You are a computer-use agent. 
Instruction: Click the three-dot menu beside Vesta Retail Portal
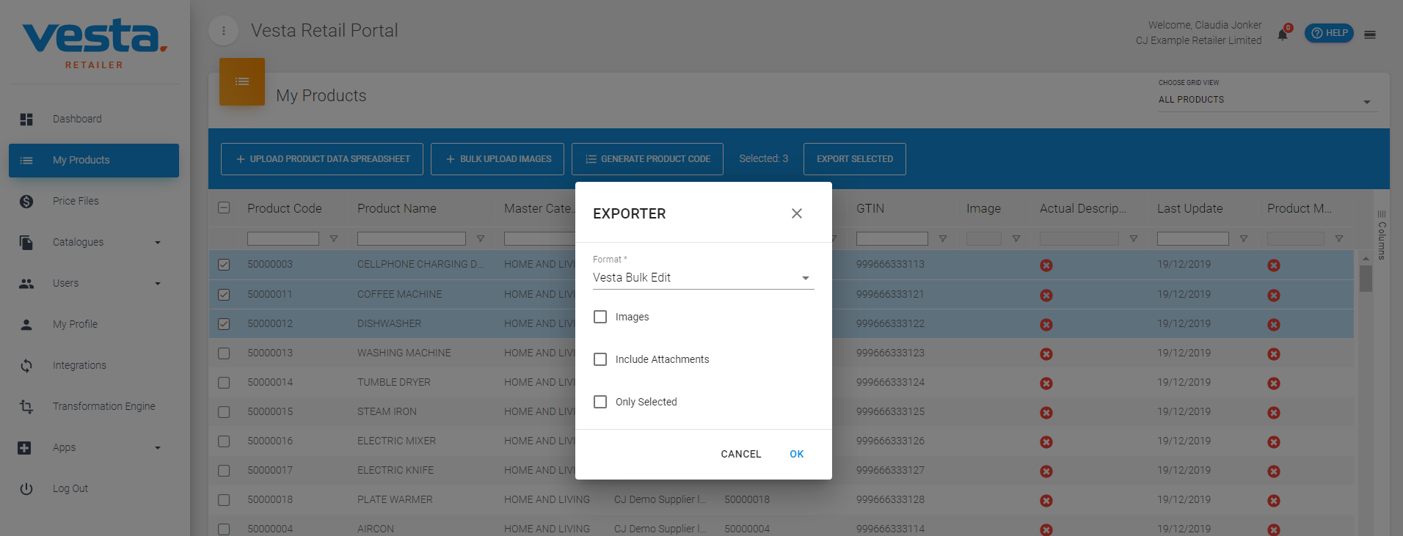tap(224, 31)
